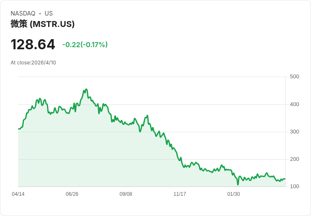Click the At close 2026/4/10 date text
Screen dimensions: 311x216
click(33, 63)
